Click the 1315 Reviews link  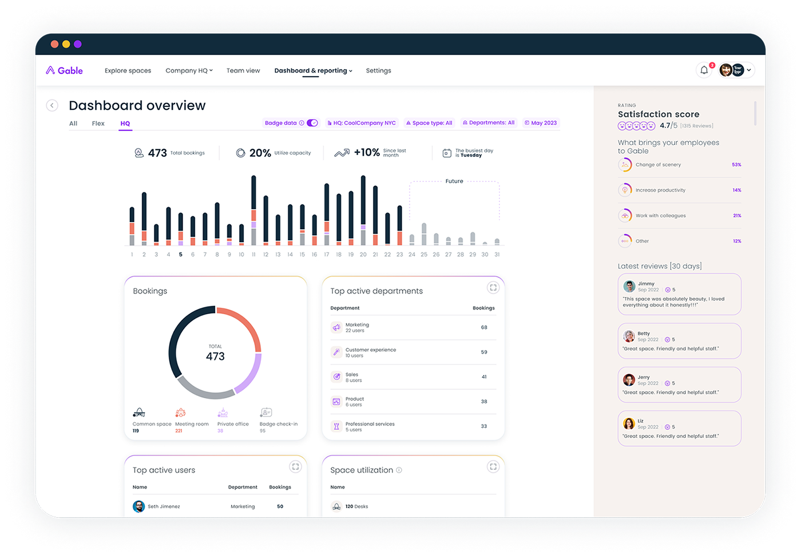pos(696,126)
